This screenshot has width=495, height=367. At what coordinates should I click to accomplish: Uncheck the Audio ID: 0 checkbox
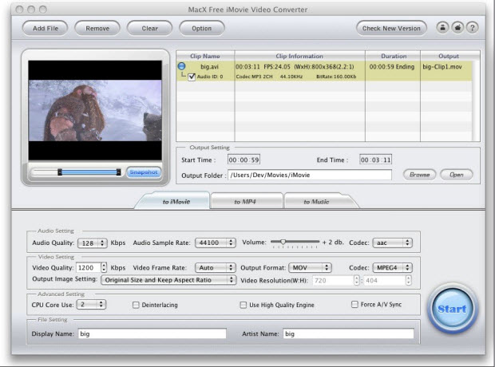(x=192, y=77)
